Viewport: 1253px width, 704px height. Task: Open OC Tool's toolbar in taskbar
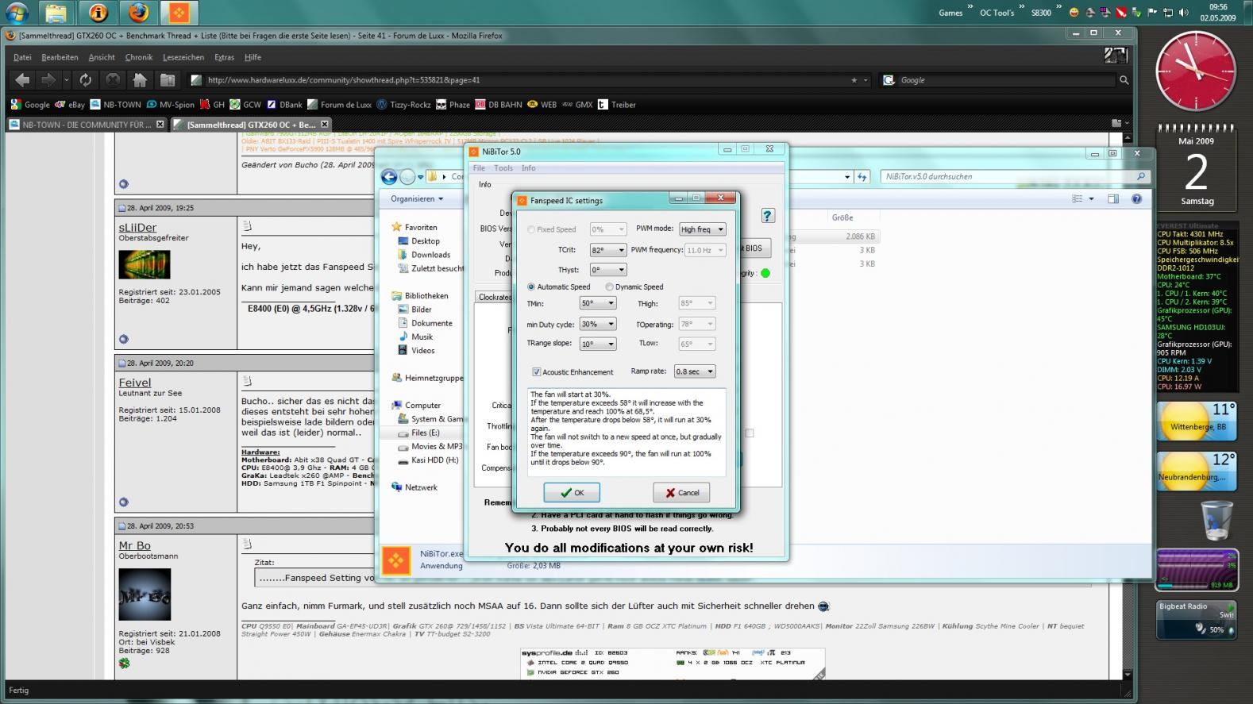[997, 13]
